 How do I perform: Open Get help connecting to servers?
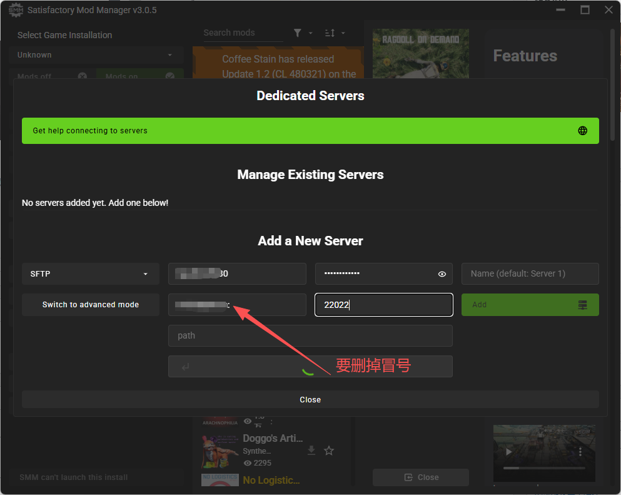(310, 131)
